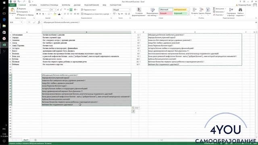Click the decrease font size icon
258x145 pixels.
pos(61,10)
